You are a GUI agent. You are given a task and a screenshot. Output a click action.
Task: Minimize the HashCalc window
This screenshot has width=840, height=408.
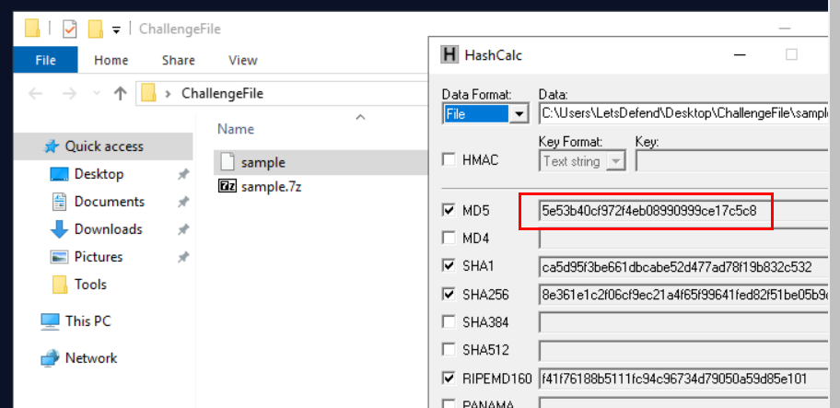click(x=740, y=54)
